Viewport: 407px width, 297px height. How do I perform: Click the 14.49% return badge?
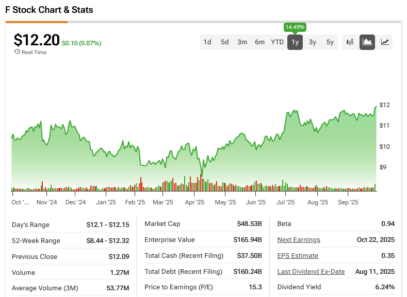point(295,27)
